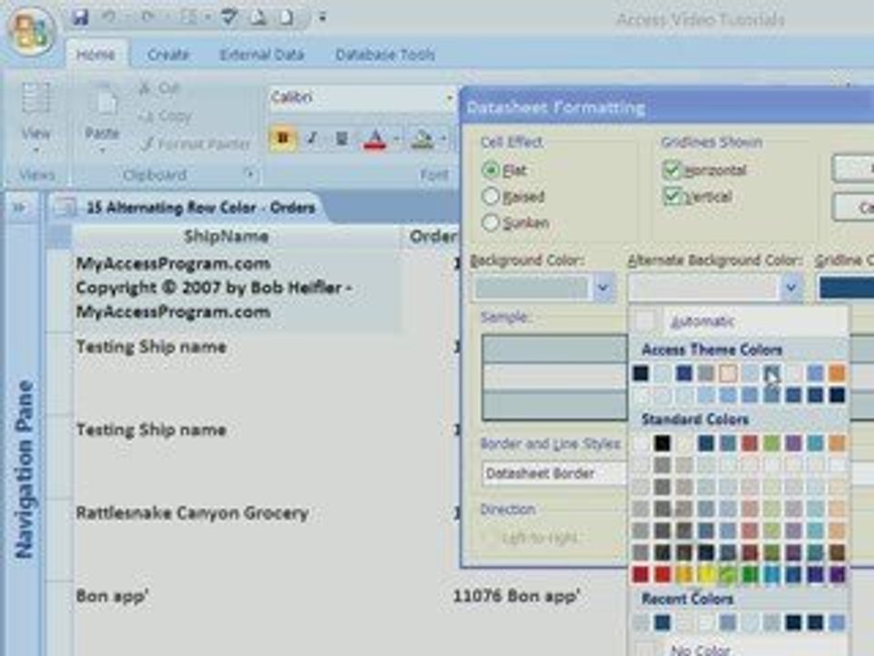The image size is (874, 656).
Task: Customize Quick Access Toolbar arrow
Action: coord(322,17)
